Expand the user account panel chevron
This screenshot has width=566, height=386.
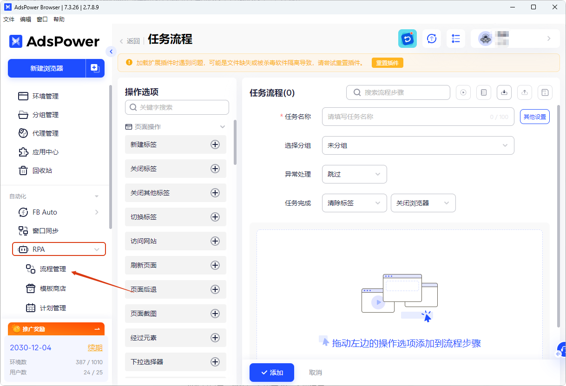click(x=549, y=39)
